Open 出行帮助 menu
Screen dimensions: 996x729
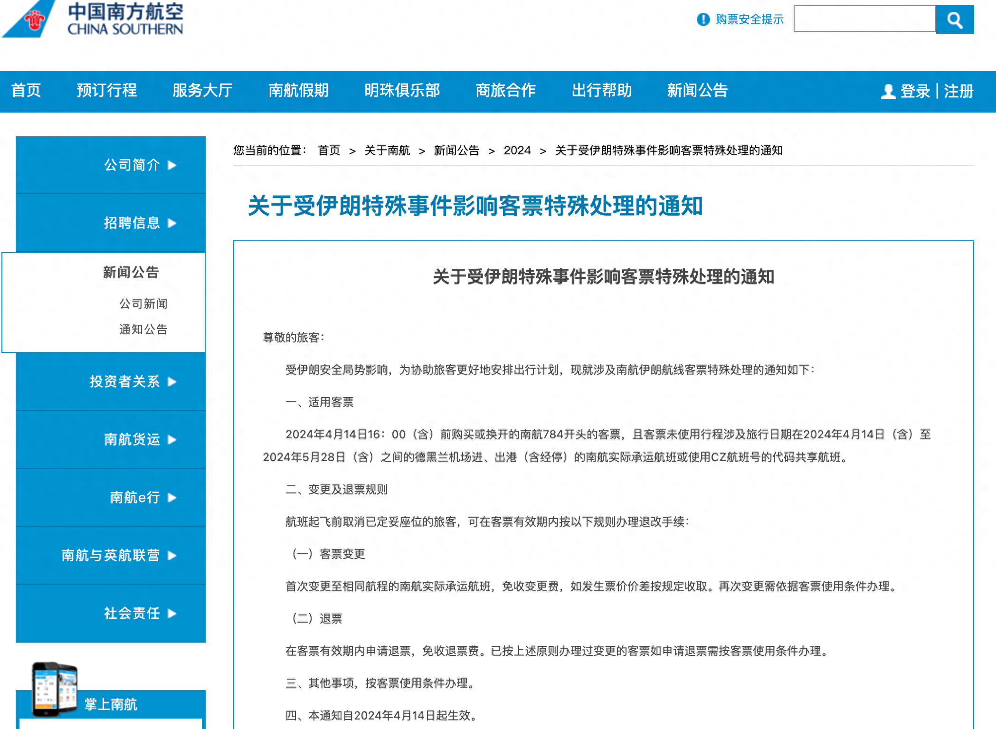pos(602,90)
